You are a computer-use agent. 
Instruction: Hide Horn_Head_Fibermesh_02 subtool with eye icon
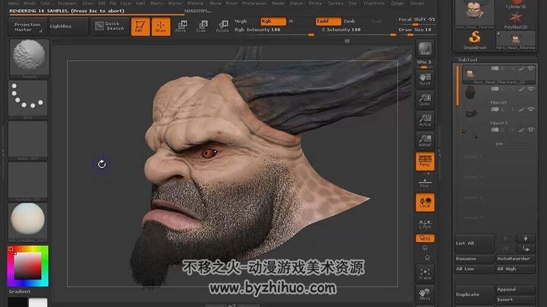tap(531, 69)
